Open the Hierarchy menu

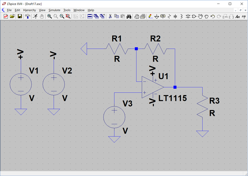coord(29,10)
